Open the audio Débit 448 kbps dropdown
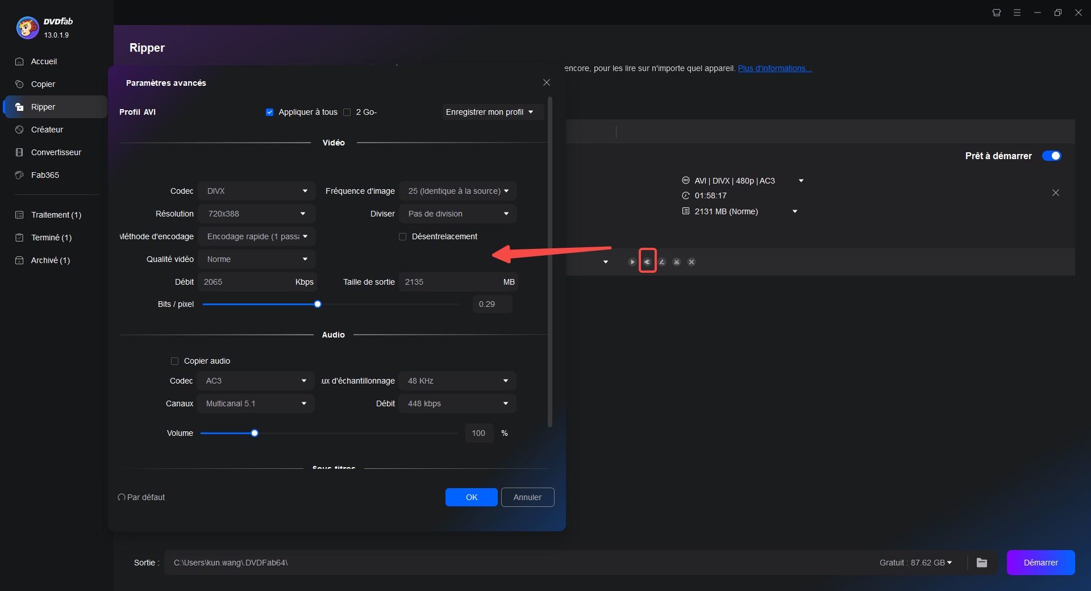1091x591 pixels. (x=457, y=403)
